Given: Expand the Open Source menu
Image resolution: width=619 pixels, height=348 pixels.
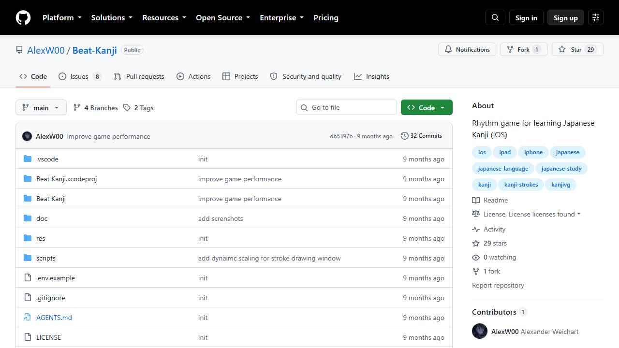Looking at the screenshot, I should [223, 17].
